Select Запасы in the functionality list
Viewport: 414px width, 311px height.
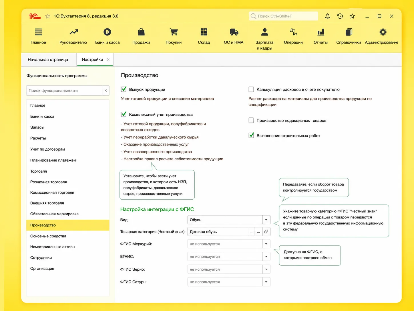coord(68,127)
